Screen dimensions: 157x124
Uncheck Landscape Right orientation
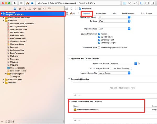[99, 43]
